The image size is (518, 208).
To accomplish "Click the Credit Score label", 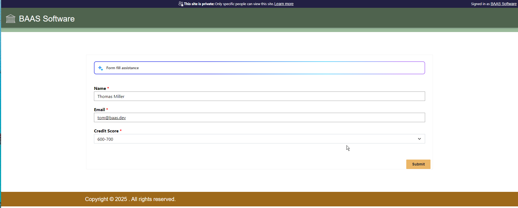I will (106, 131).
